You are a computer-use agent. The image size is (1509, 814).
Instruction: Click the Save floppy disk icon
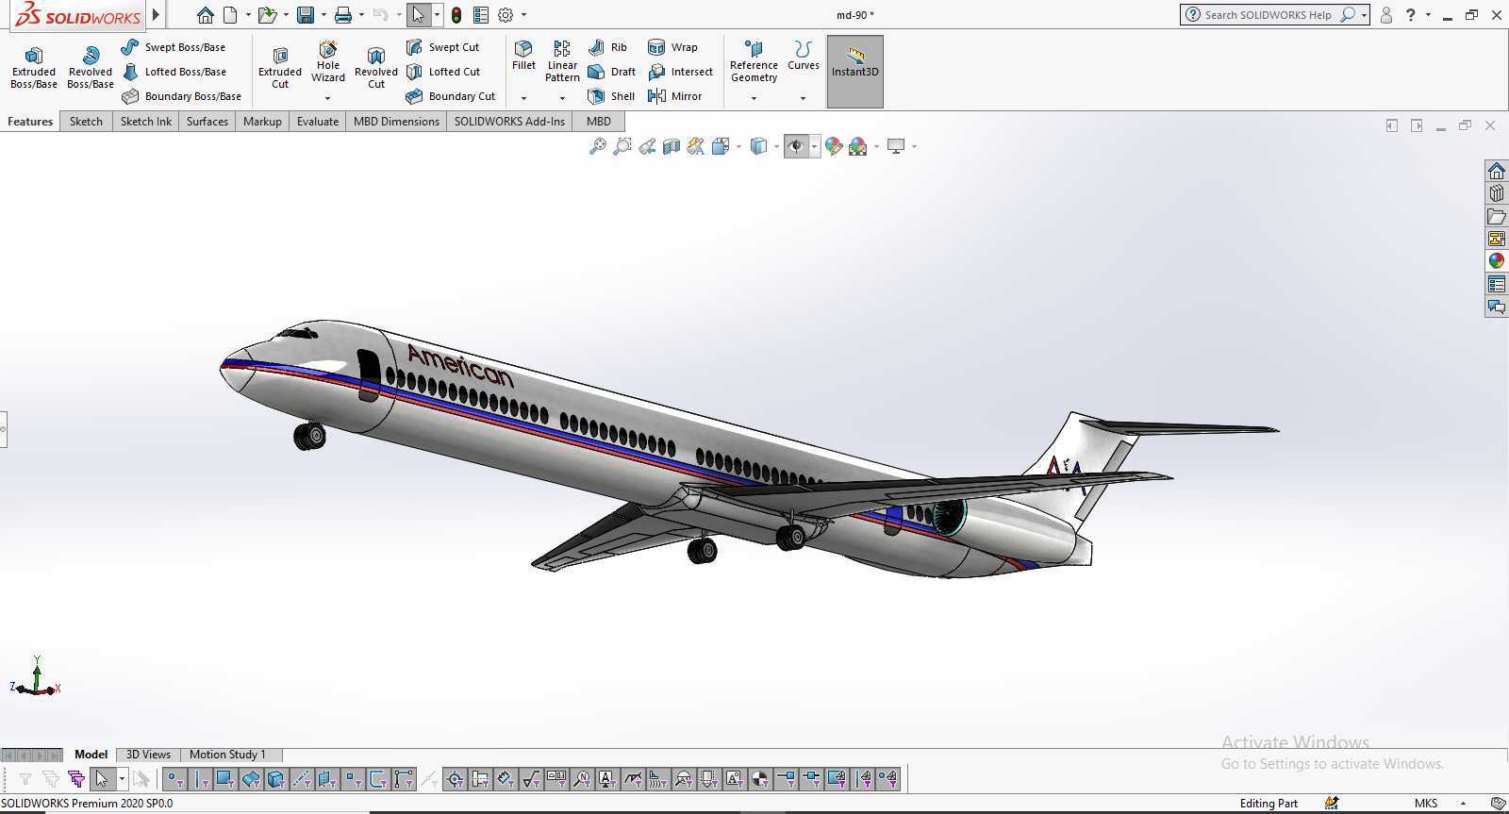305,15
